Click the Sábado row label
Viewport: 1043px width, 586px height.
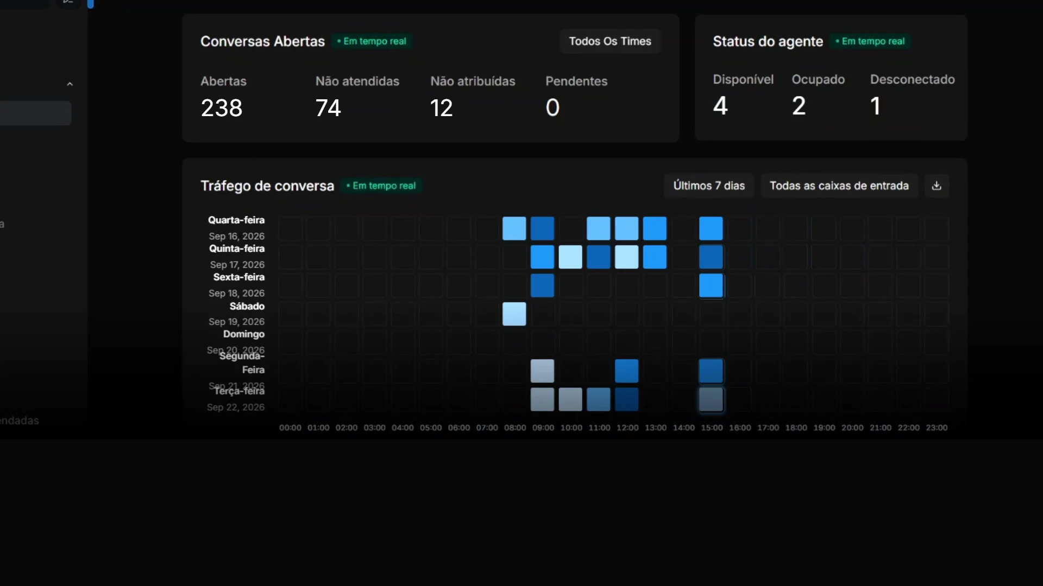point(247,306)
